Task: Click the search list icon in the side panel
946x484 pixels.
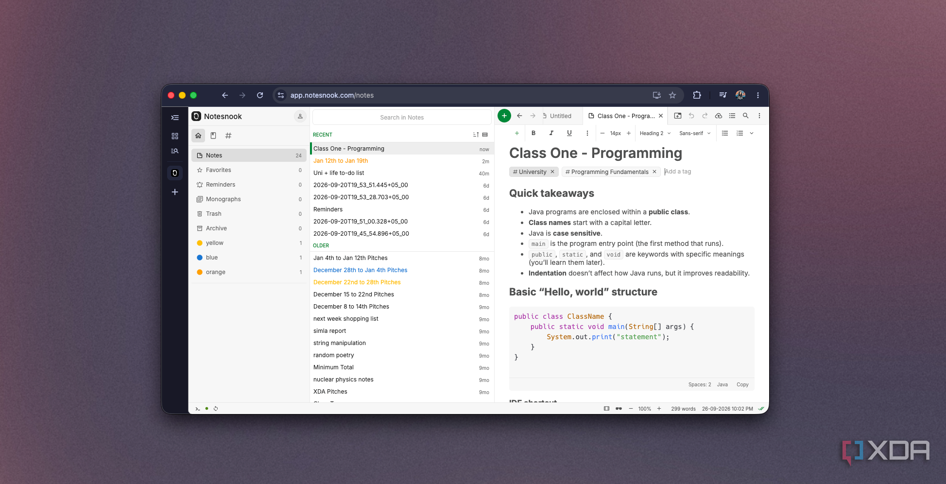Action: [175, 151]
